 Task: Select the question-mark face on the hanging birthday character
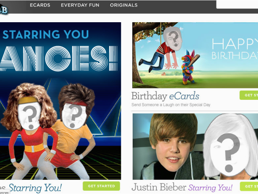pyautogui.click(x=173, y=39)
